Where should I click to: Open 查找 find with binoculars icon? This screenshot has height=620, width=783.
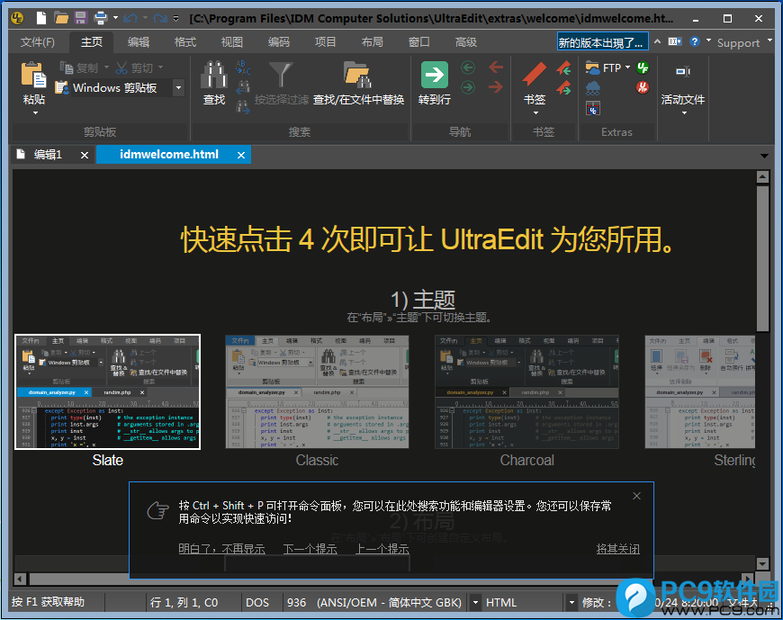[214, 75]
